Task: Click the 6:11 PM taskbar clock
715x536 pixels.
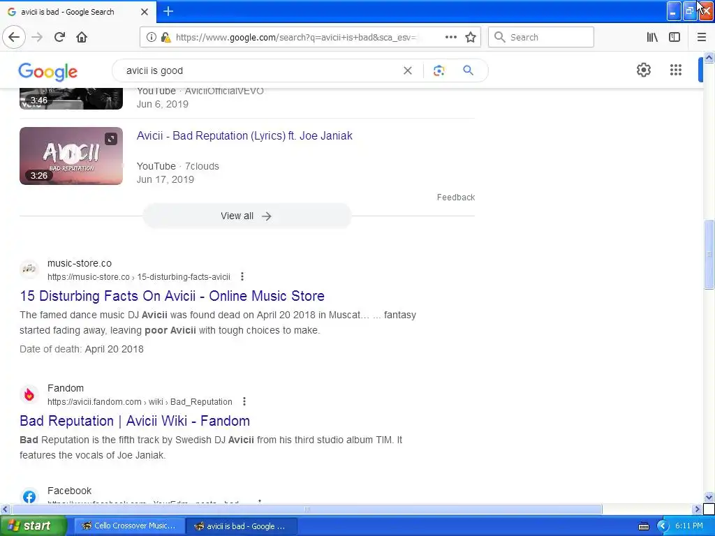Action: coord(689,526)
